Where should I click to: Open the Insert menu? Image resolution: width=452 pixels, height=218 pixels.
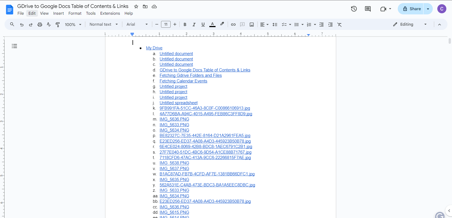tap(58, 13)
